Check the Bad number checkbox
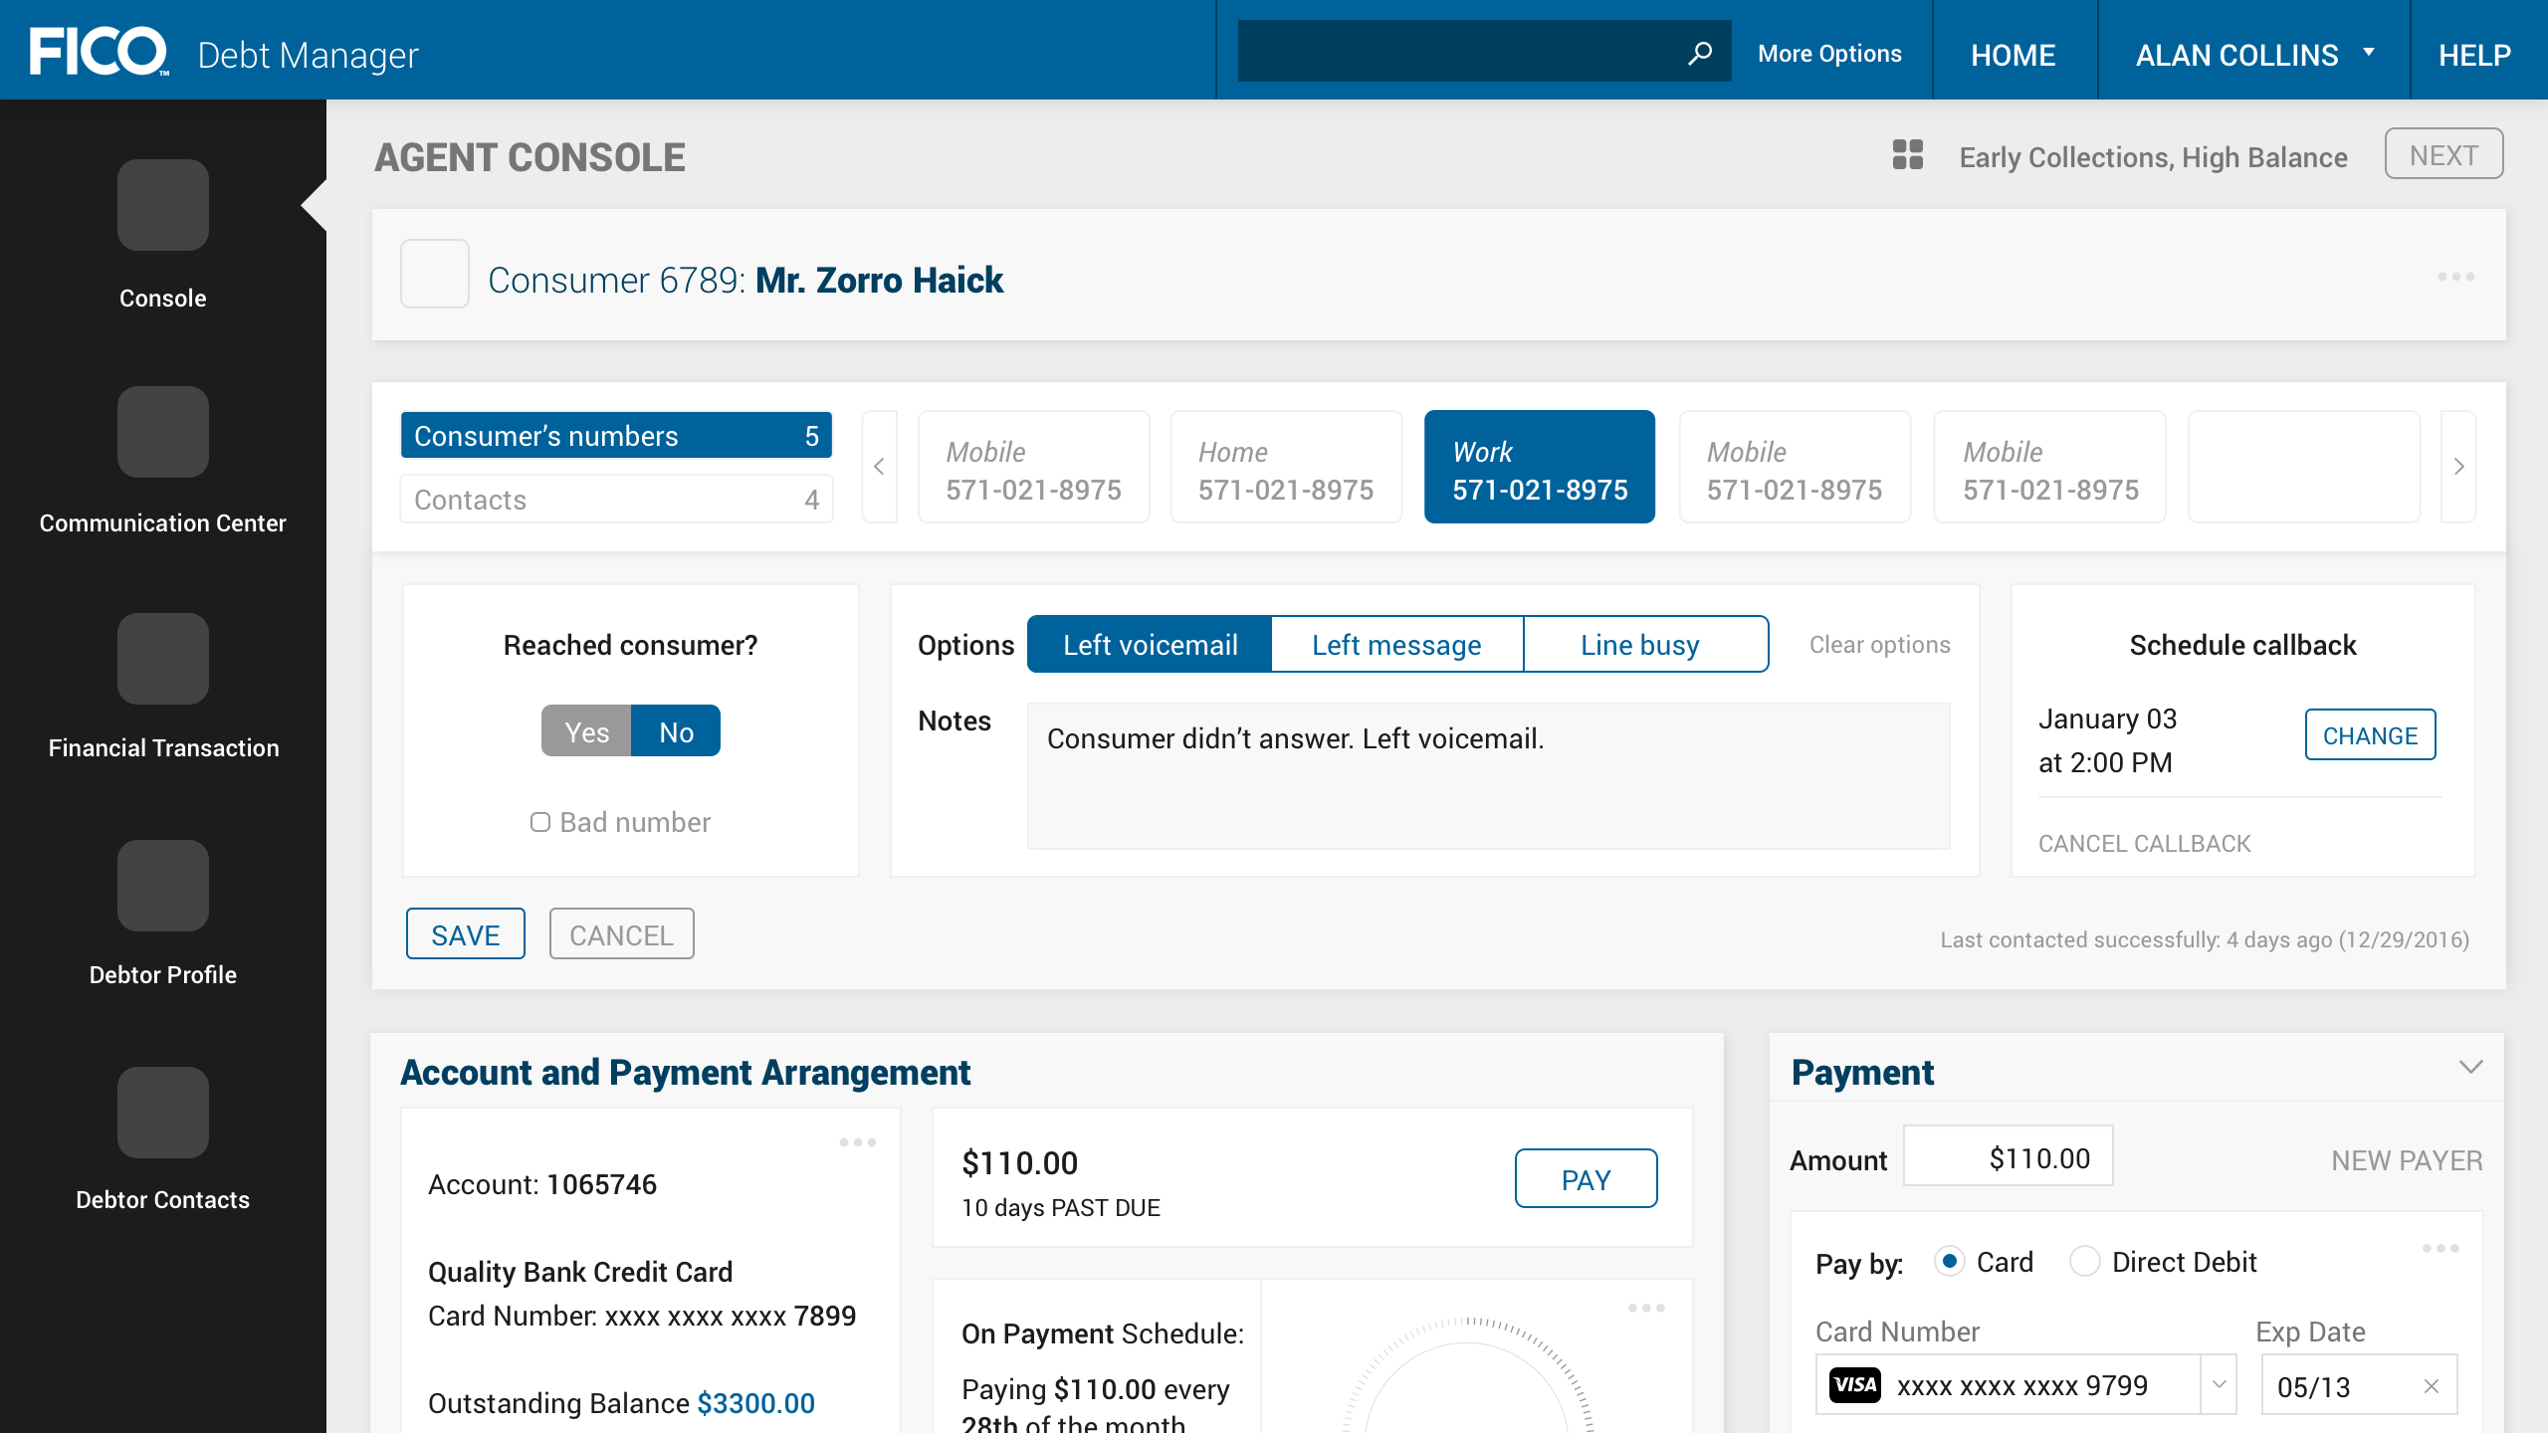Viewport: 2548px width, 1433px height. pyautogui.click(x=539, y=822)
